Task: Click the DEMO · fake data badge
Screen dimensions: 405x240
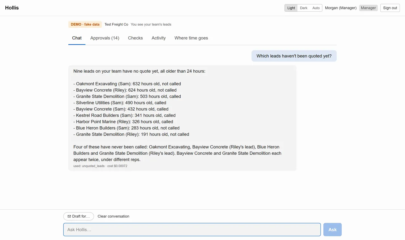Action: (x=85, y=24)
